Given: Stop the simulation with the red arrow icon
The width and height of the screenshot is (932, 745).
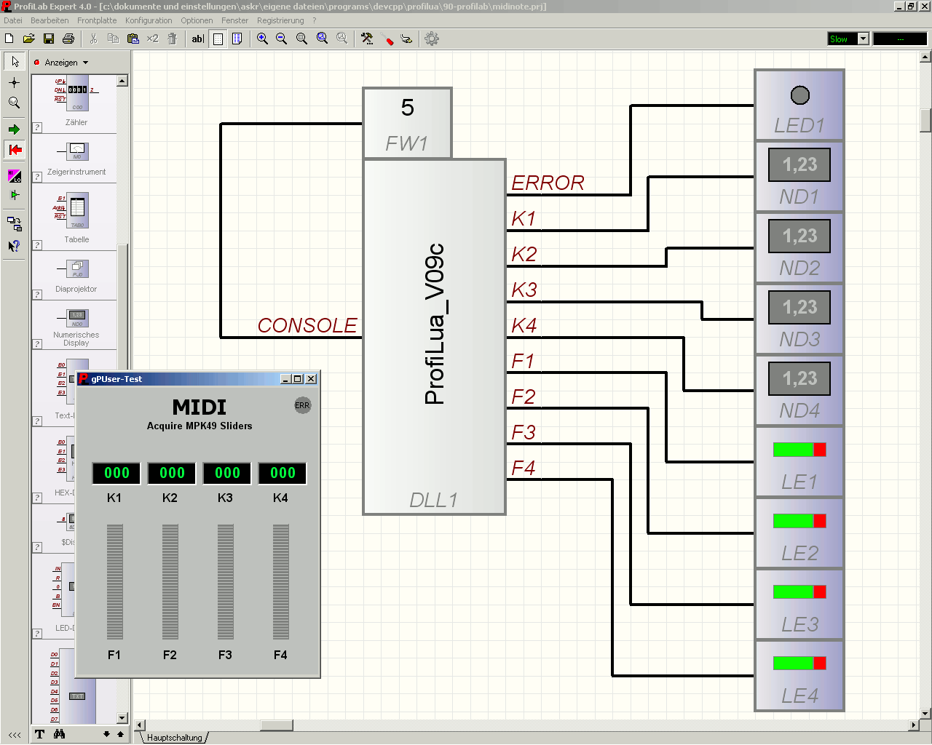Looking at the screenshot, I should [13, 151].
